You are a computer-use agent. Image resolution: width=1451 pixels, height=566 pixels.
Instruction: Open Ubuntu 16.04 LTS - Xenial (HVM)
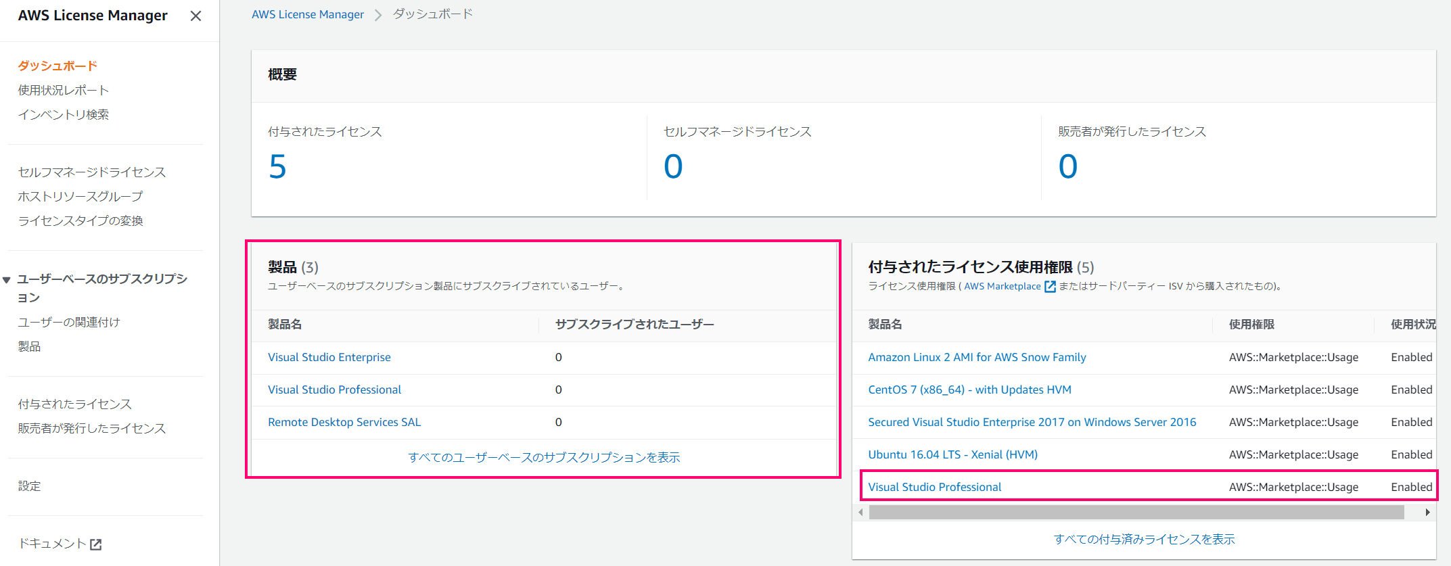(952, 454)
